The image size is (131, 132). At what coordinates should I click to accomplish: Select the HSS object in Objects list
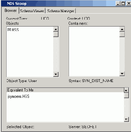[x=15, y=30]
